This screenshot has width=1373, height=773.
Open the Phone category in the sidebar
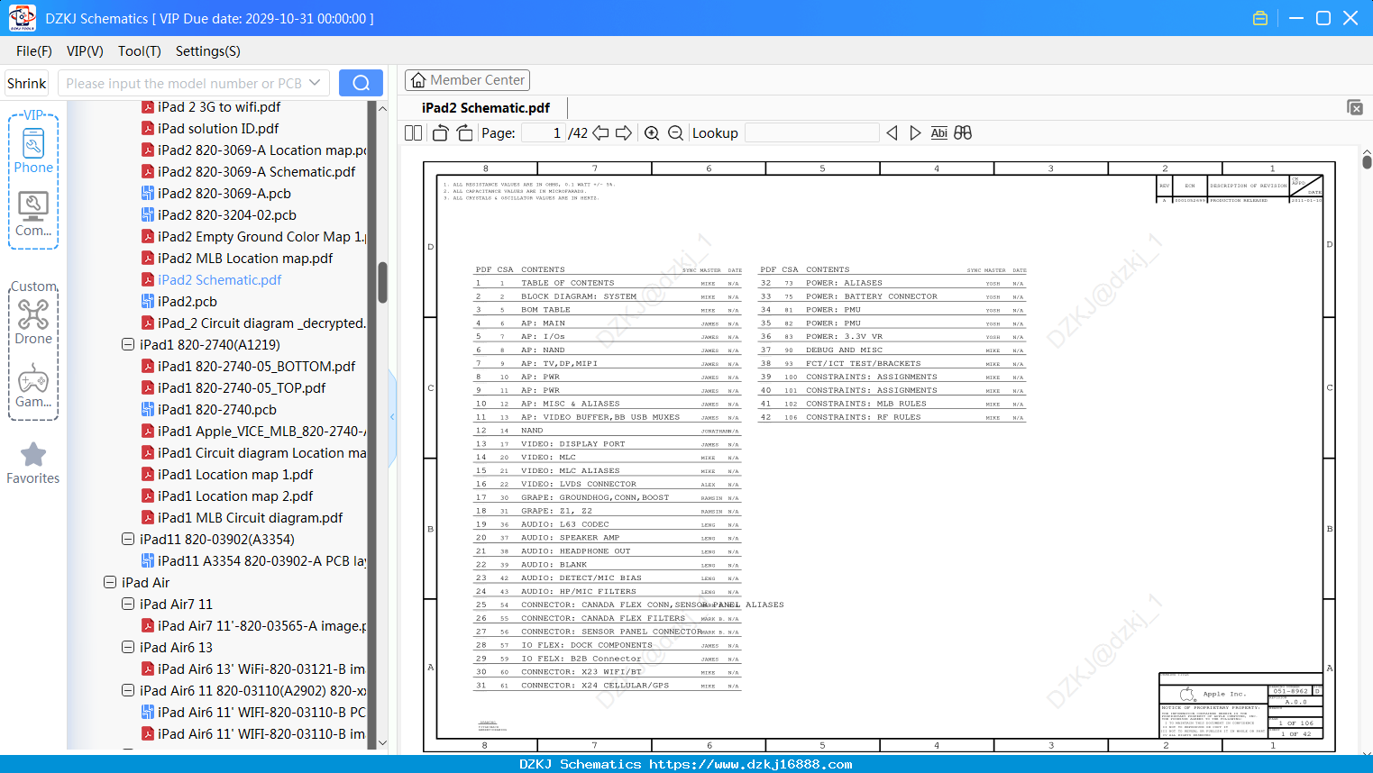(33, 151)
